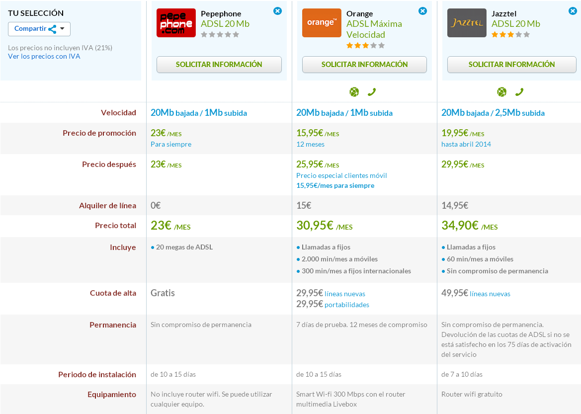Open Pepephone 'ADSL 20 Mb' plan link
The height and width of the screenshot is (414, 581).
click(x=225, y=24)
